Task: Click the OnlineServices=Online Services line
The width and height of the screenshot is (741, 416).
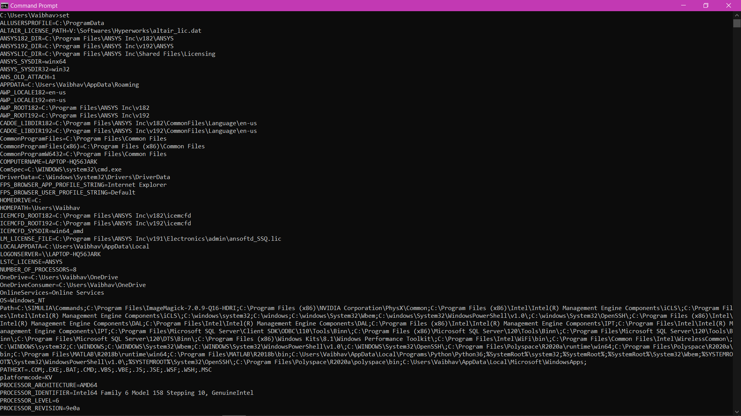Action: point(52,293)
